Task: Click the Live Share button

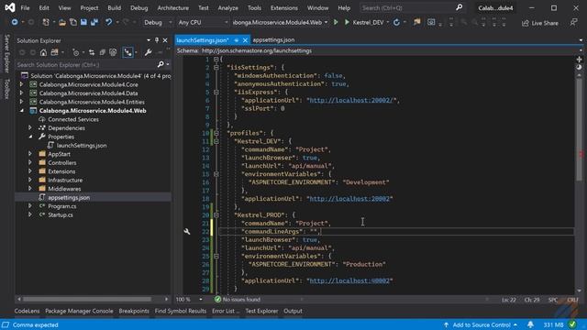Action: [x=540, y=23]
